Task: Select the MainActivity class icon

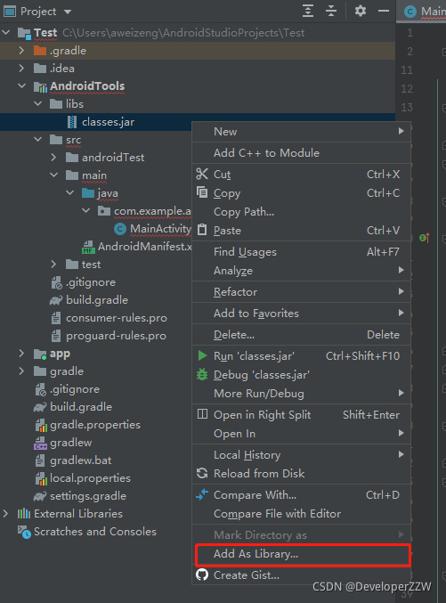Action: coord(120,229)
